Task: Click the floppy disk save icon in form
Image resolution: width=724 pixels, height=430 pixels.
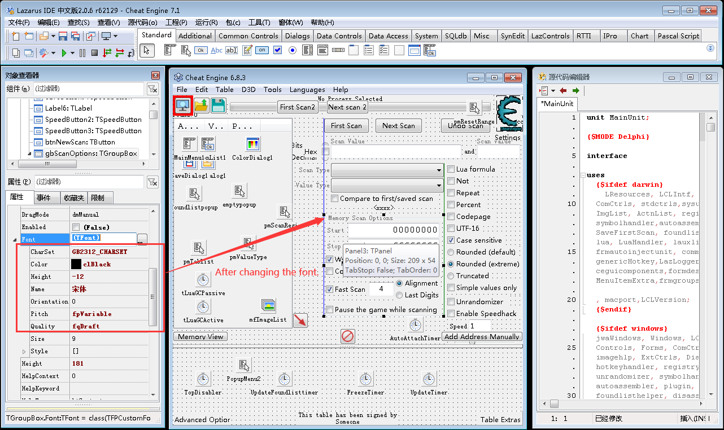Action: coord(218,106)
